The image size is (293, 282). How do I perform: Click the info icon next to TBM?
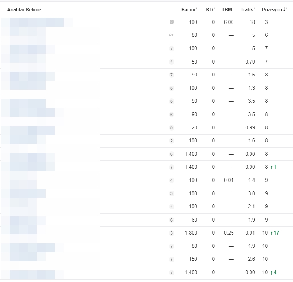tap(233, 8)
